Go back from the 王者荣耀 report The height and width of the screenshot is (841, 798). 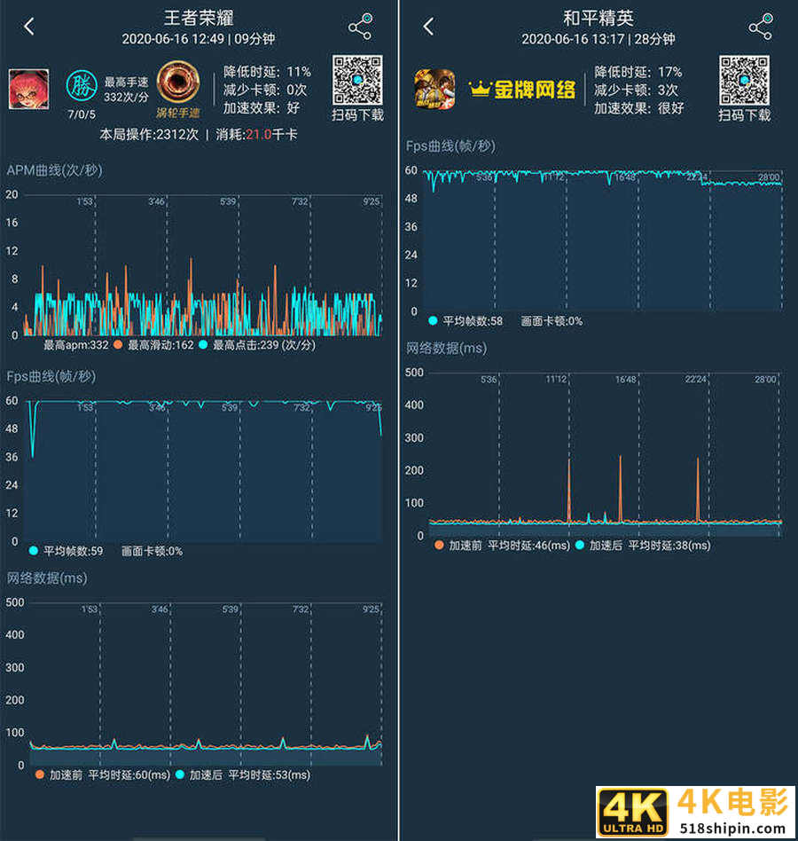(29, 27)
